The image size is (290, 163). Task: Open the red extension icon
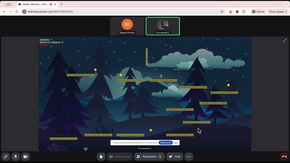click(x=237, y=12)
